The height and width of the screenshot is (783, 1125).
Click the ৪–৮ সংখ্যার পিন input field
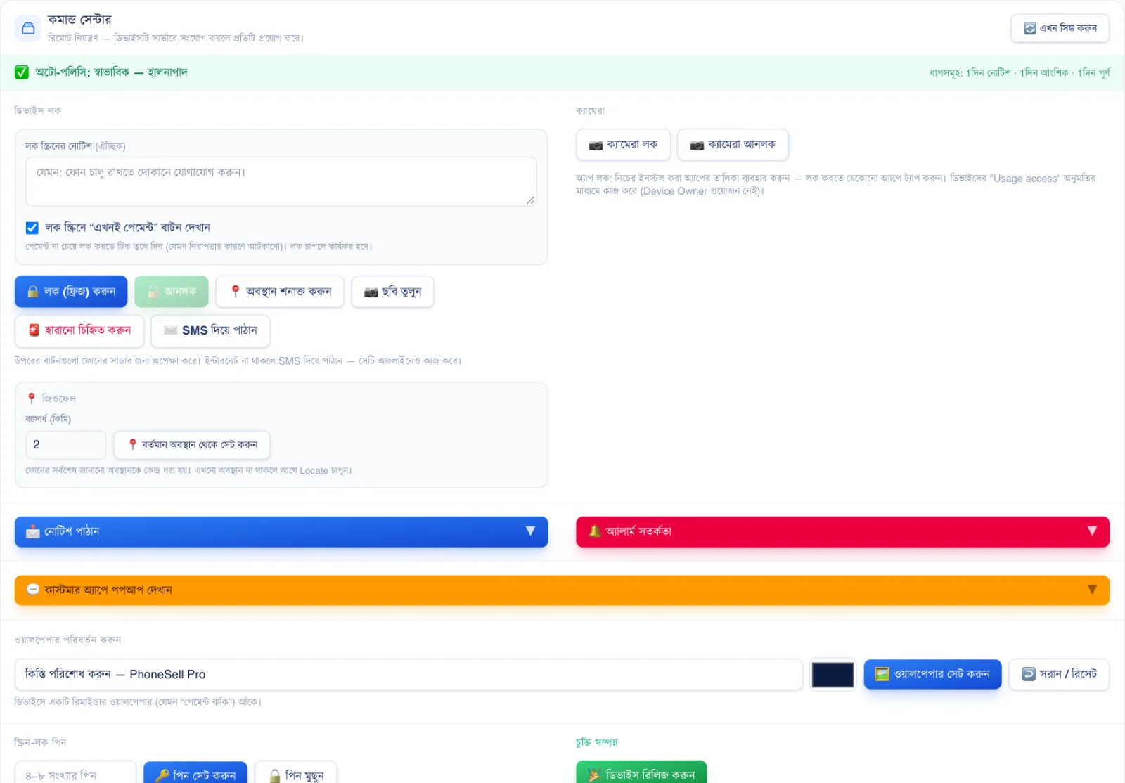tap(75, 772)
